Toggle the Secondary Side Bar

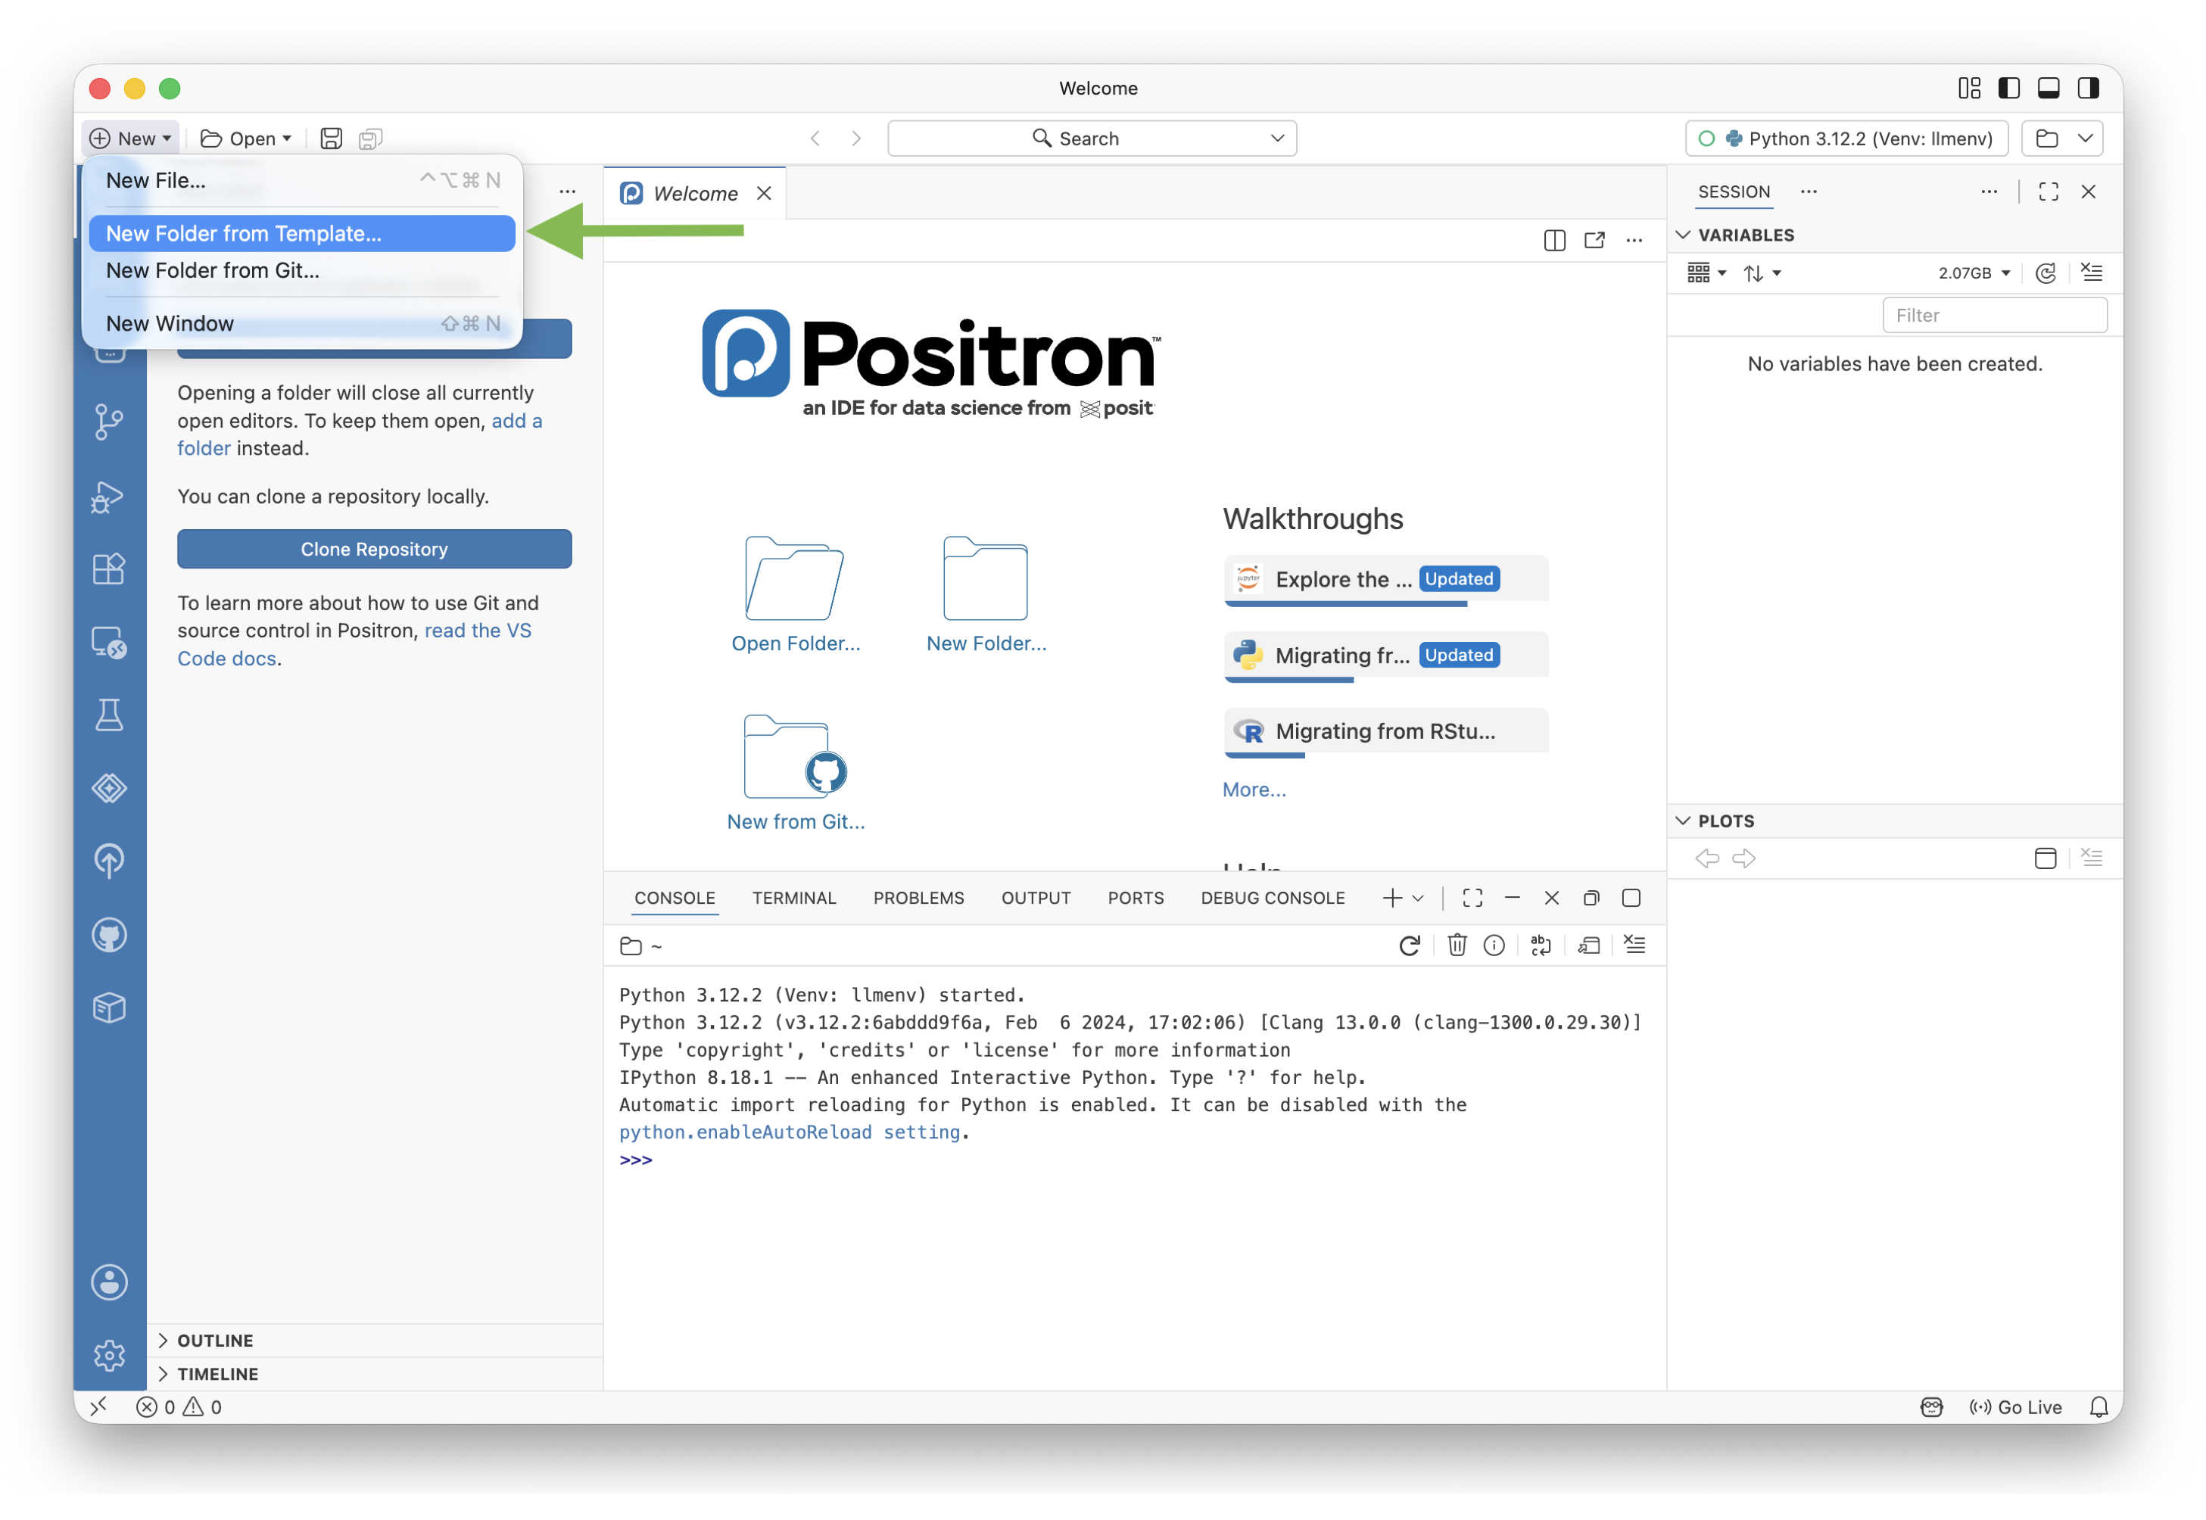(x=2089, y=89)
